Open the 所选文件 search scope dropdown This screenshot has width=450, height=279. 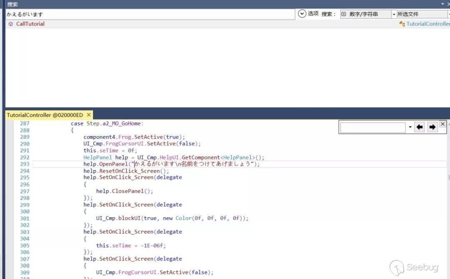pos(421,14)
